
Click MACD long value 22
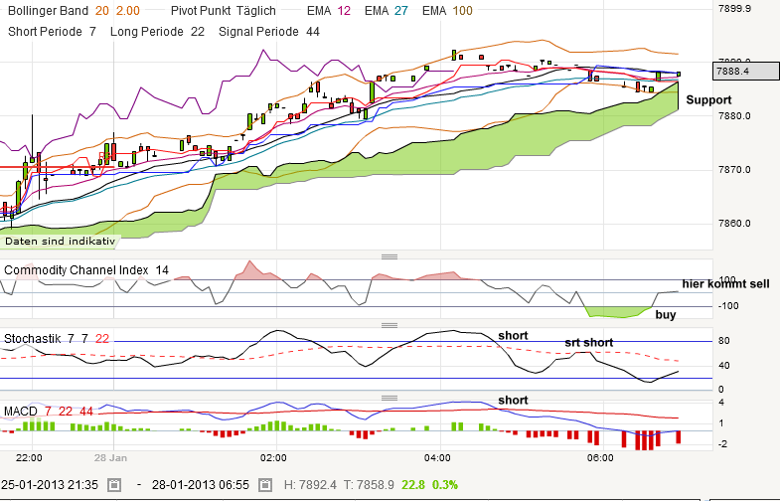66,412
